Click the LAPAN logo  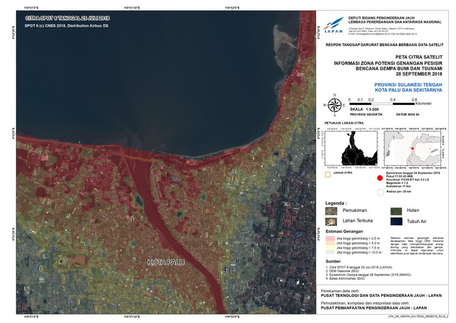[x=332, y=25]
